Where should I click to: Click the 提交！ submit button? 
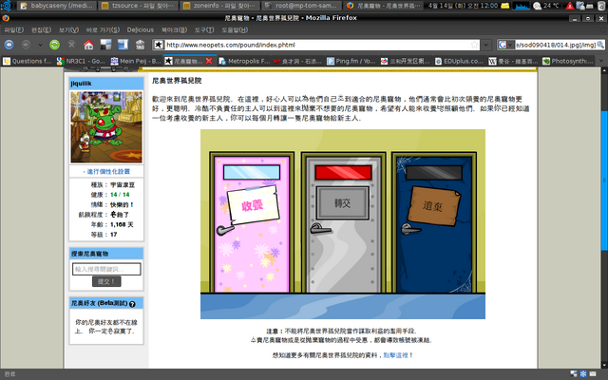tap(106, 281)
